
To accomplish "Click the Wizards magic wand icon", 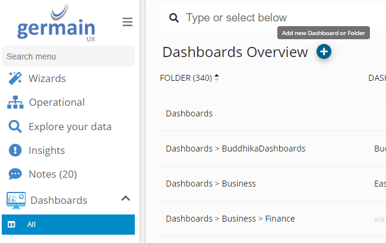I will click(15, 78).
